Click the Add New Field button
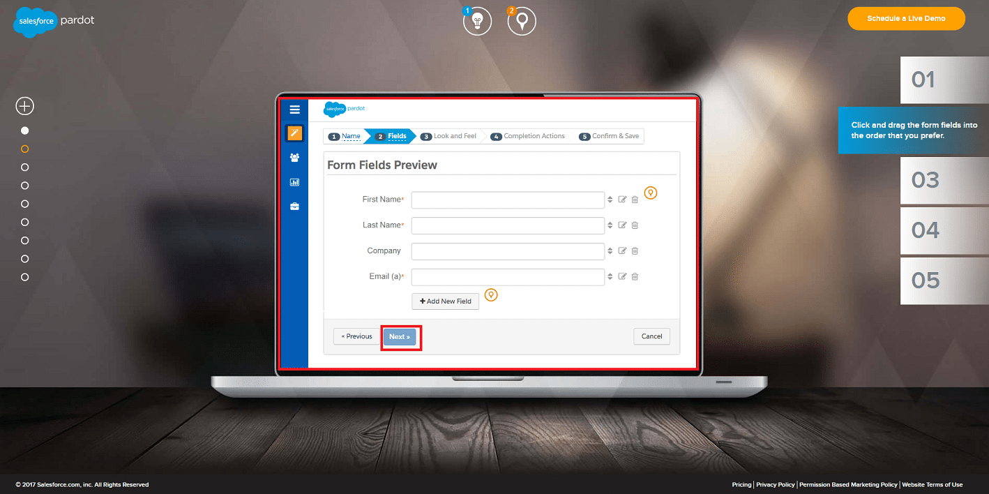The height and width of the screenshot is (494, 989). pyautogui.click(x=446, y=301)
